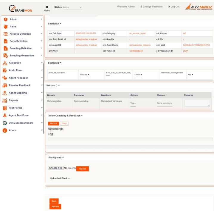214x211 pixels.
Task: Open the None selected reason dropdown
Action: click(165, 103)
